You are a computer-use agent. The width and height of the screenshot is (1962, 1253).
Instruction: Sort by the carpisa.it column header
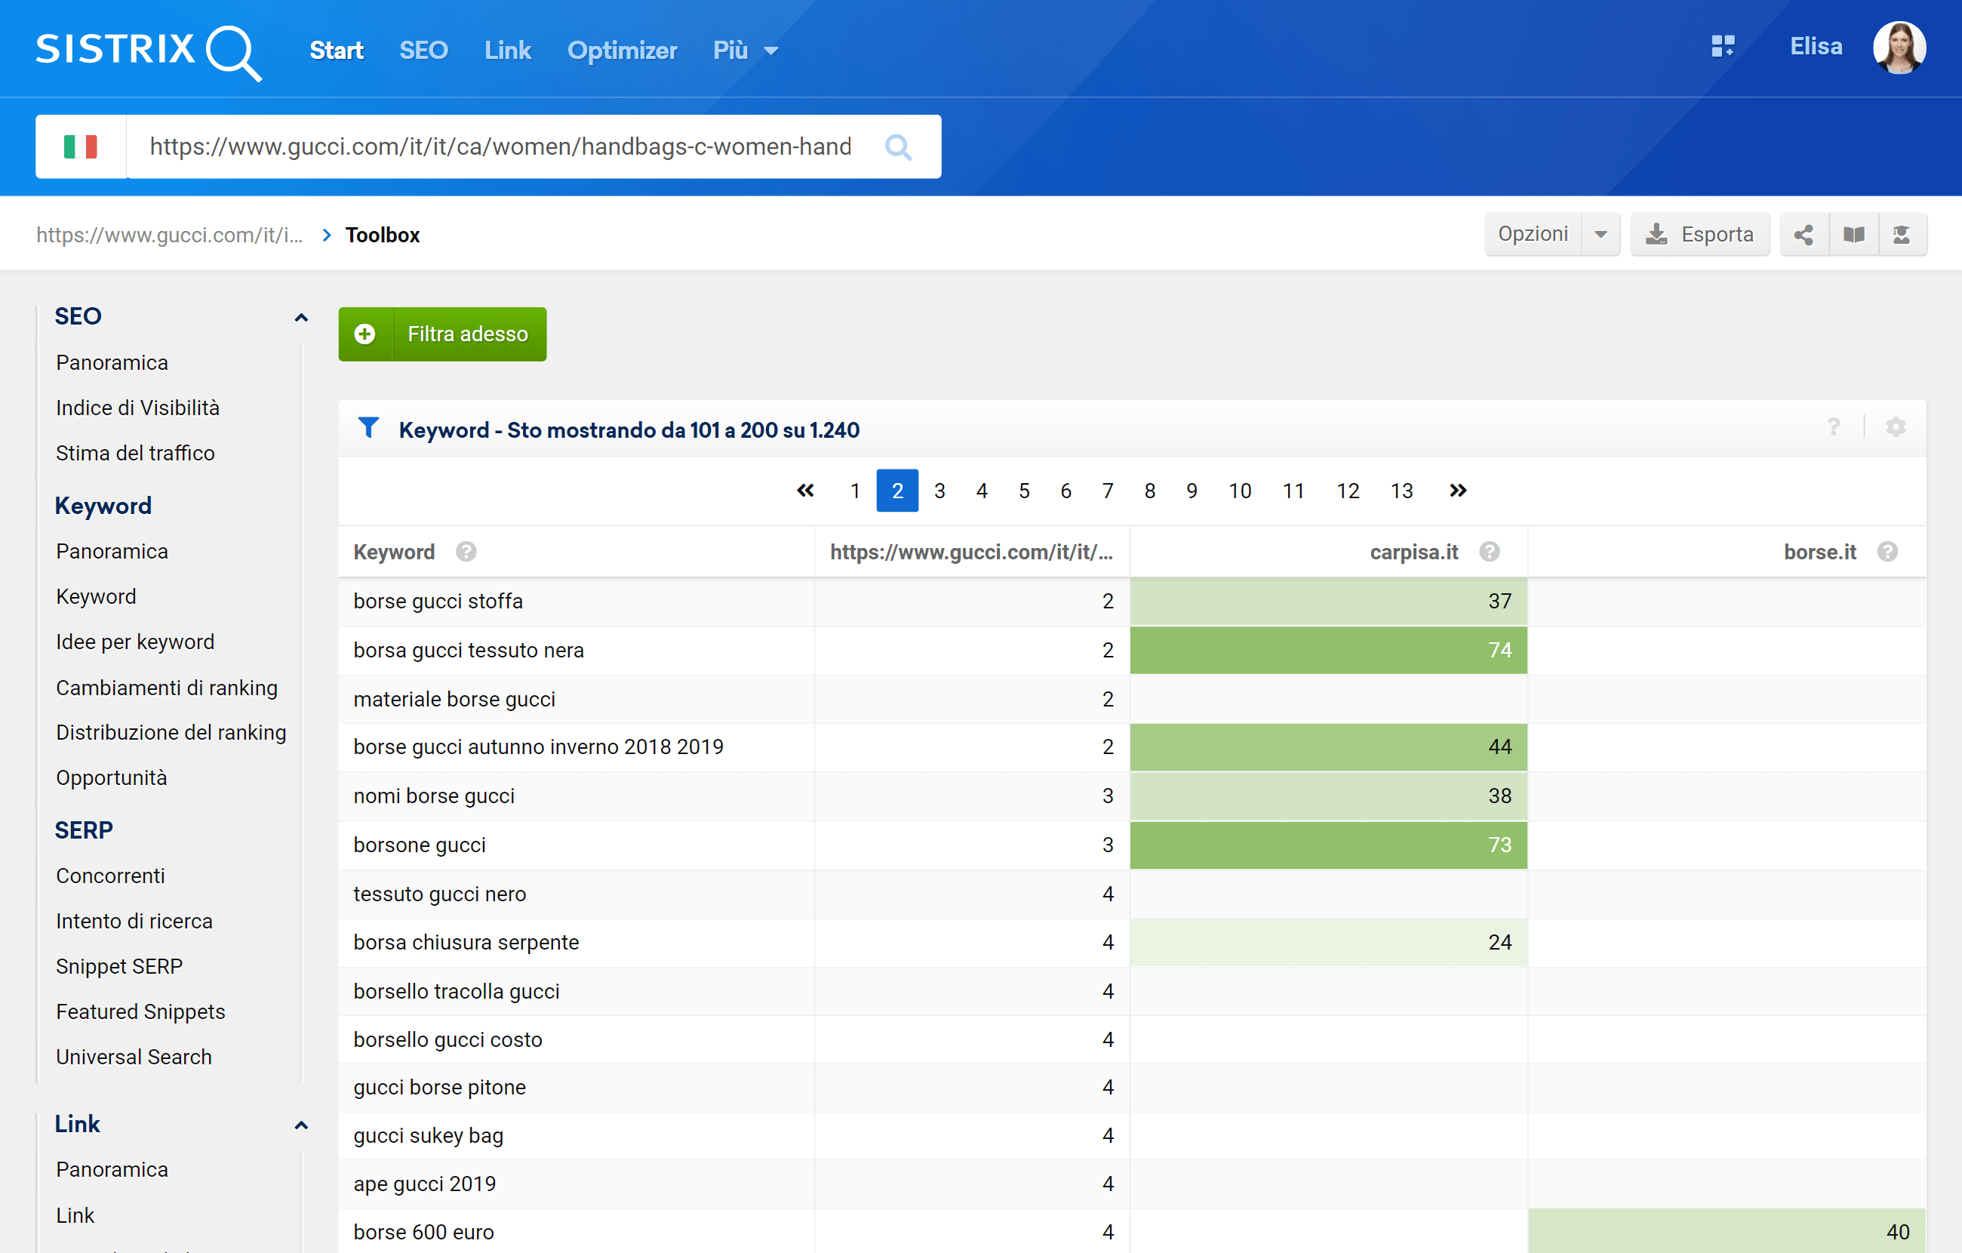[1413, 552]
